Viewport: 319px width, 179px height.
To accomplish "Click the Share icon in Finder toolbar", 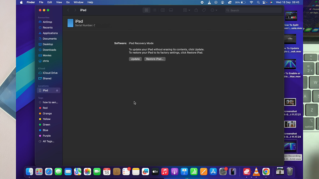I will click(x=196, y=10).
